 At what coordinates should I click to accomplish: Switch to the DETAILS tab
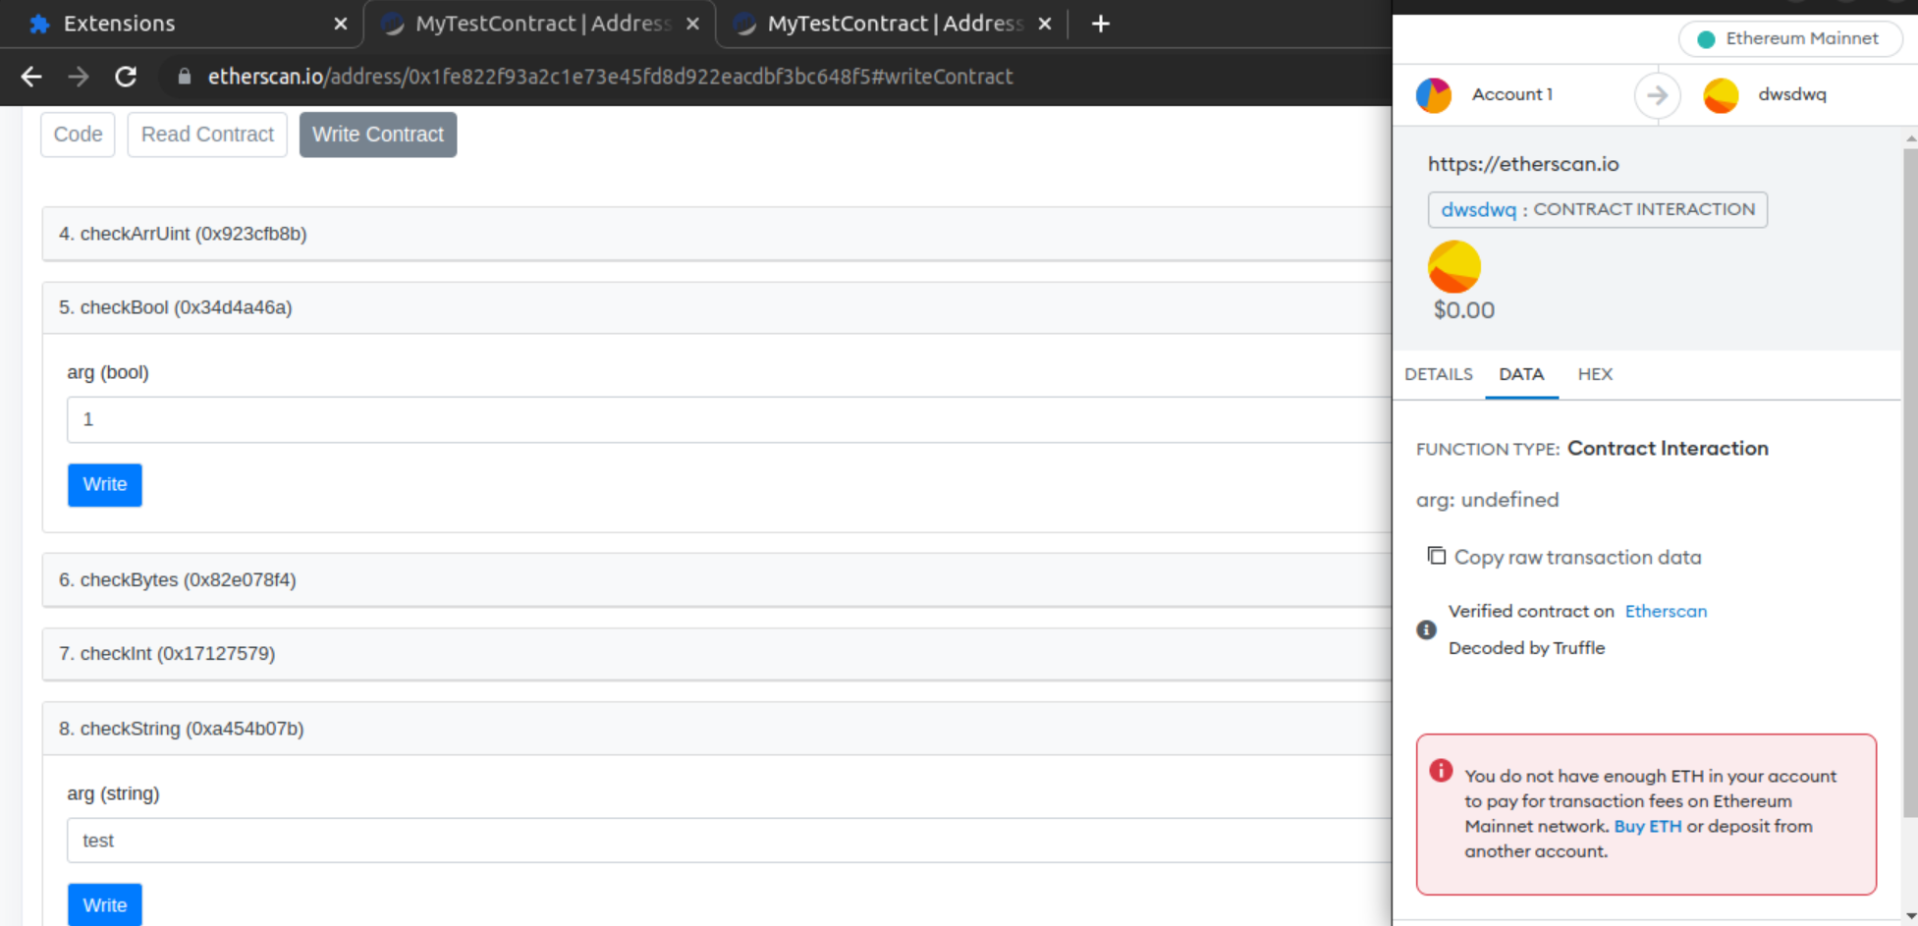(x=1438, y=374)
